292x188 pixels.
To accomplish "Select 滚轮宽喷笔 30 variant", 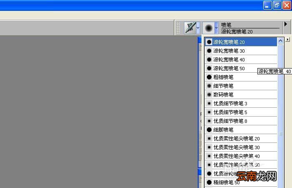I will pos(241,51).
